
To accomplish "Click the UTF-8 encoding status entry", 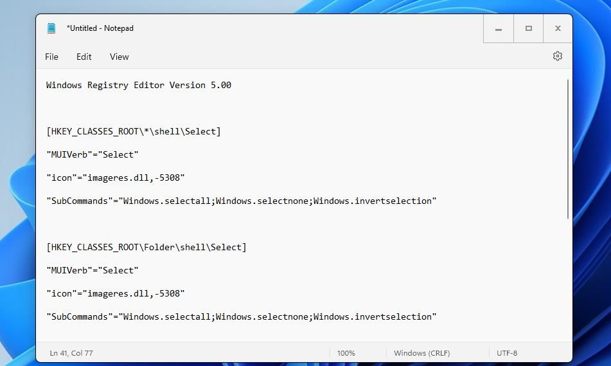I will tap(506, 353).
